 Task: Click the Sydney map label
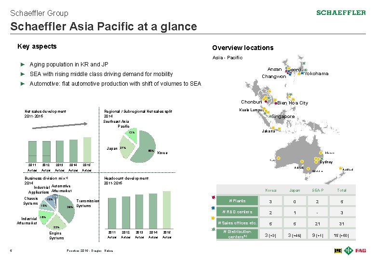(326, 162)
